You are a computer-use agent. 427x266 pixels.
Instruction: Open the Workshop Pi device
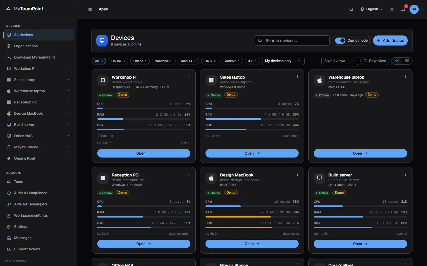click(144, 153)
